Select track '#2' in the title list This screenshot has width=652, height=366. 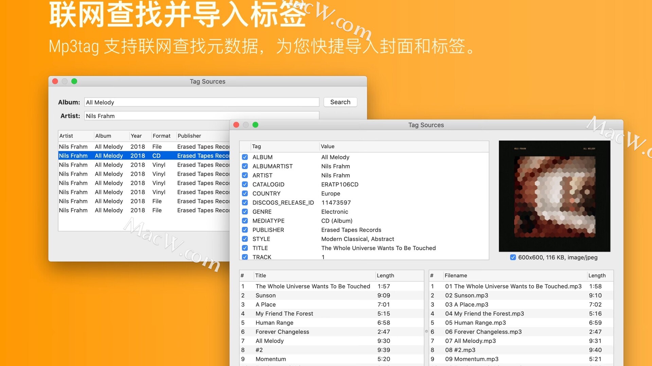pyautogui.click(x=332, y=350)
